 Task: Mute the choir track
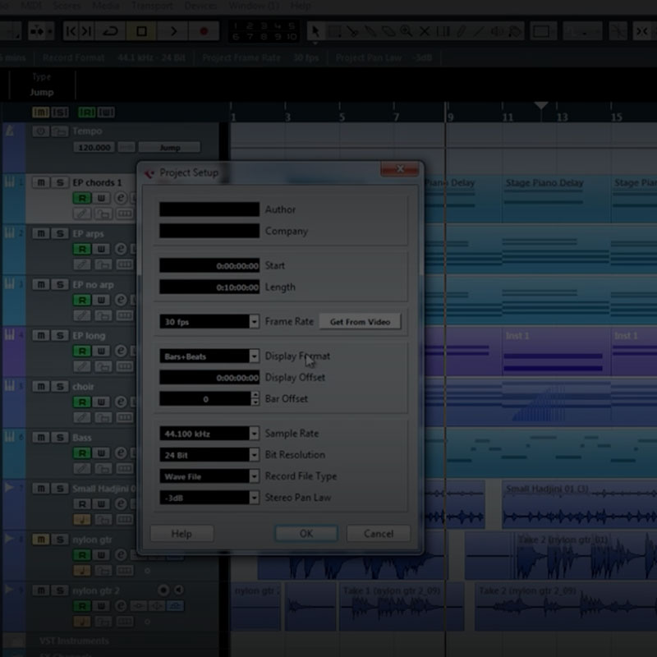[41, 386]
